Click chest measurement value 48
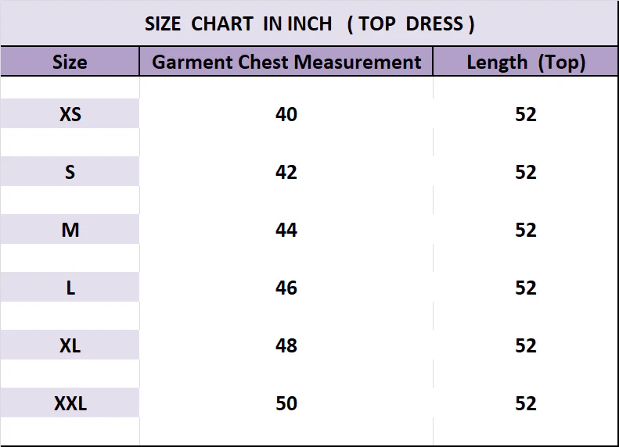Viewport: 619px width, 447px height. (286, 345)
